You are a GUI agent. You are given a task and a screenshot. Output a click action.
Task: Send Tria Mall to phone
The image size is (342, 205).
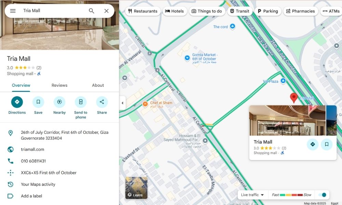pyautogui.click(x=81, y=102)
